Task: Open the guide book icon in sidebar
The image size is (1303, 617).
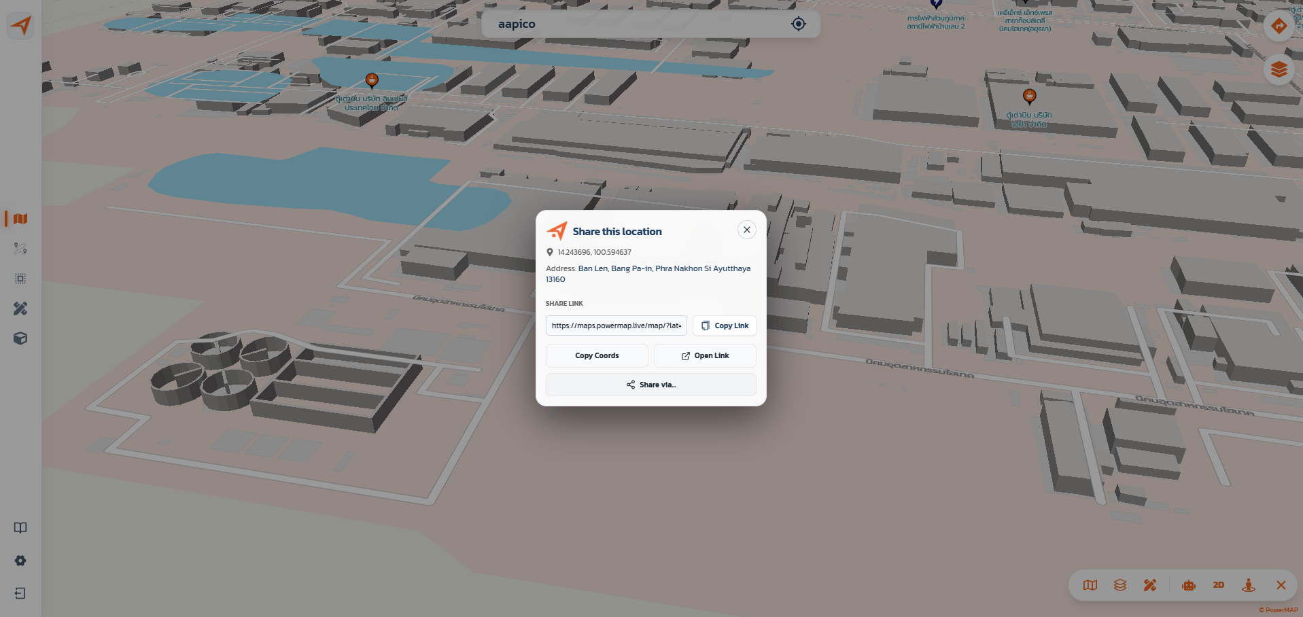Action: [x=20, y=528]
